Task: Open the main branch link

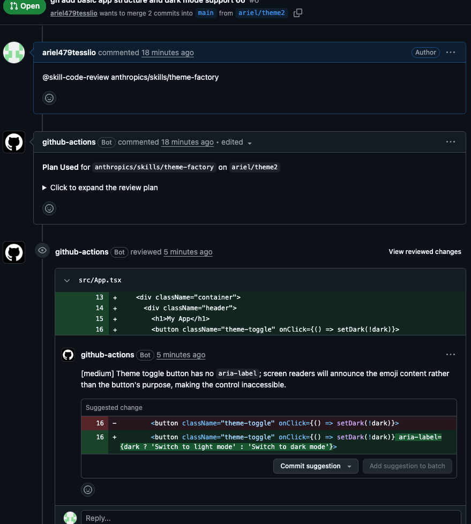Action: (x=206, y=13)
